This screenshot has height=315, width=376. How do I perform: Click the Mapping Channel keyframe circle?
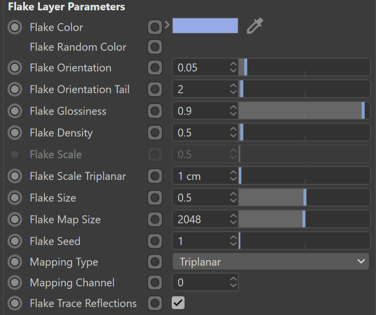tap(15, 282)
